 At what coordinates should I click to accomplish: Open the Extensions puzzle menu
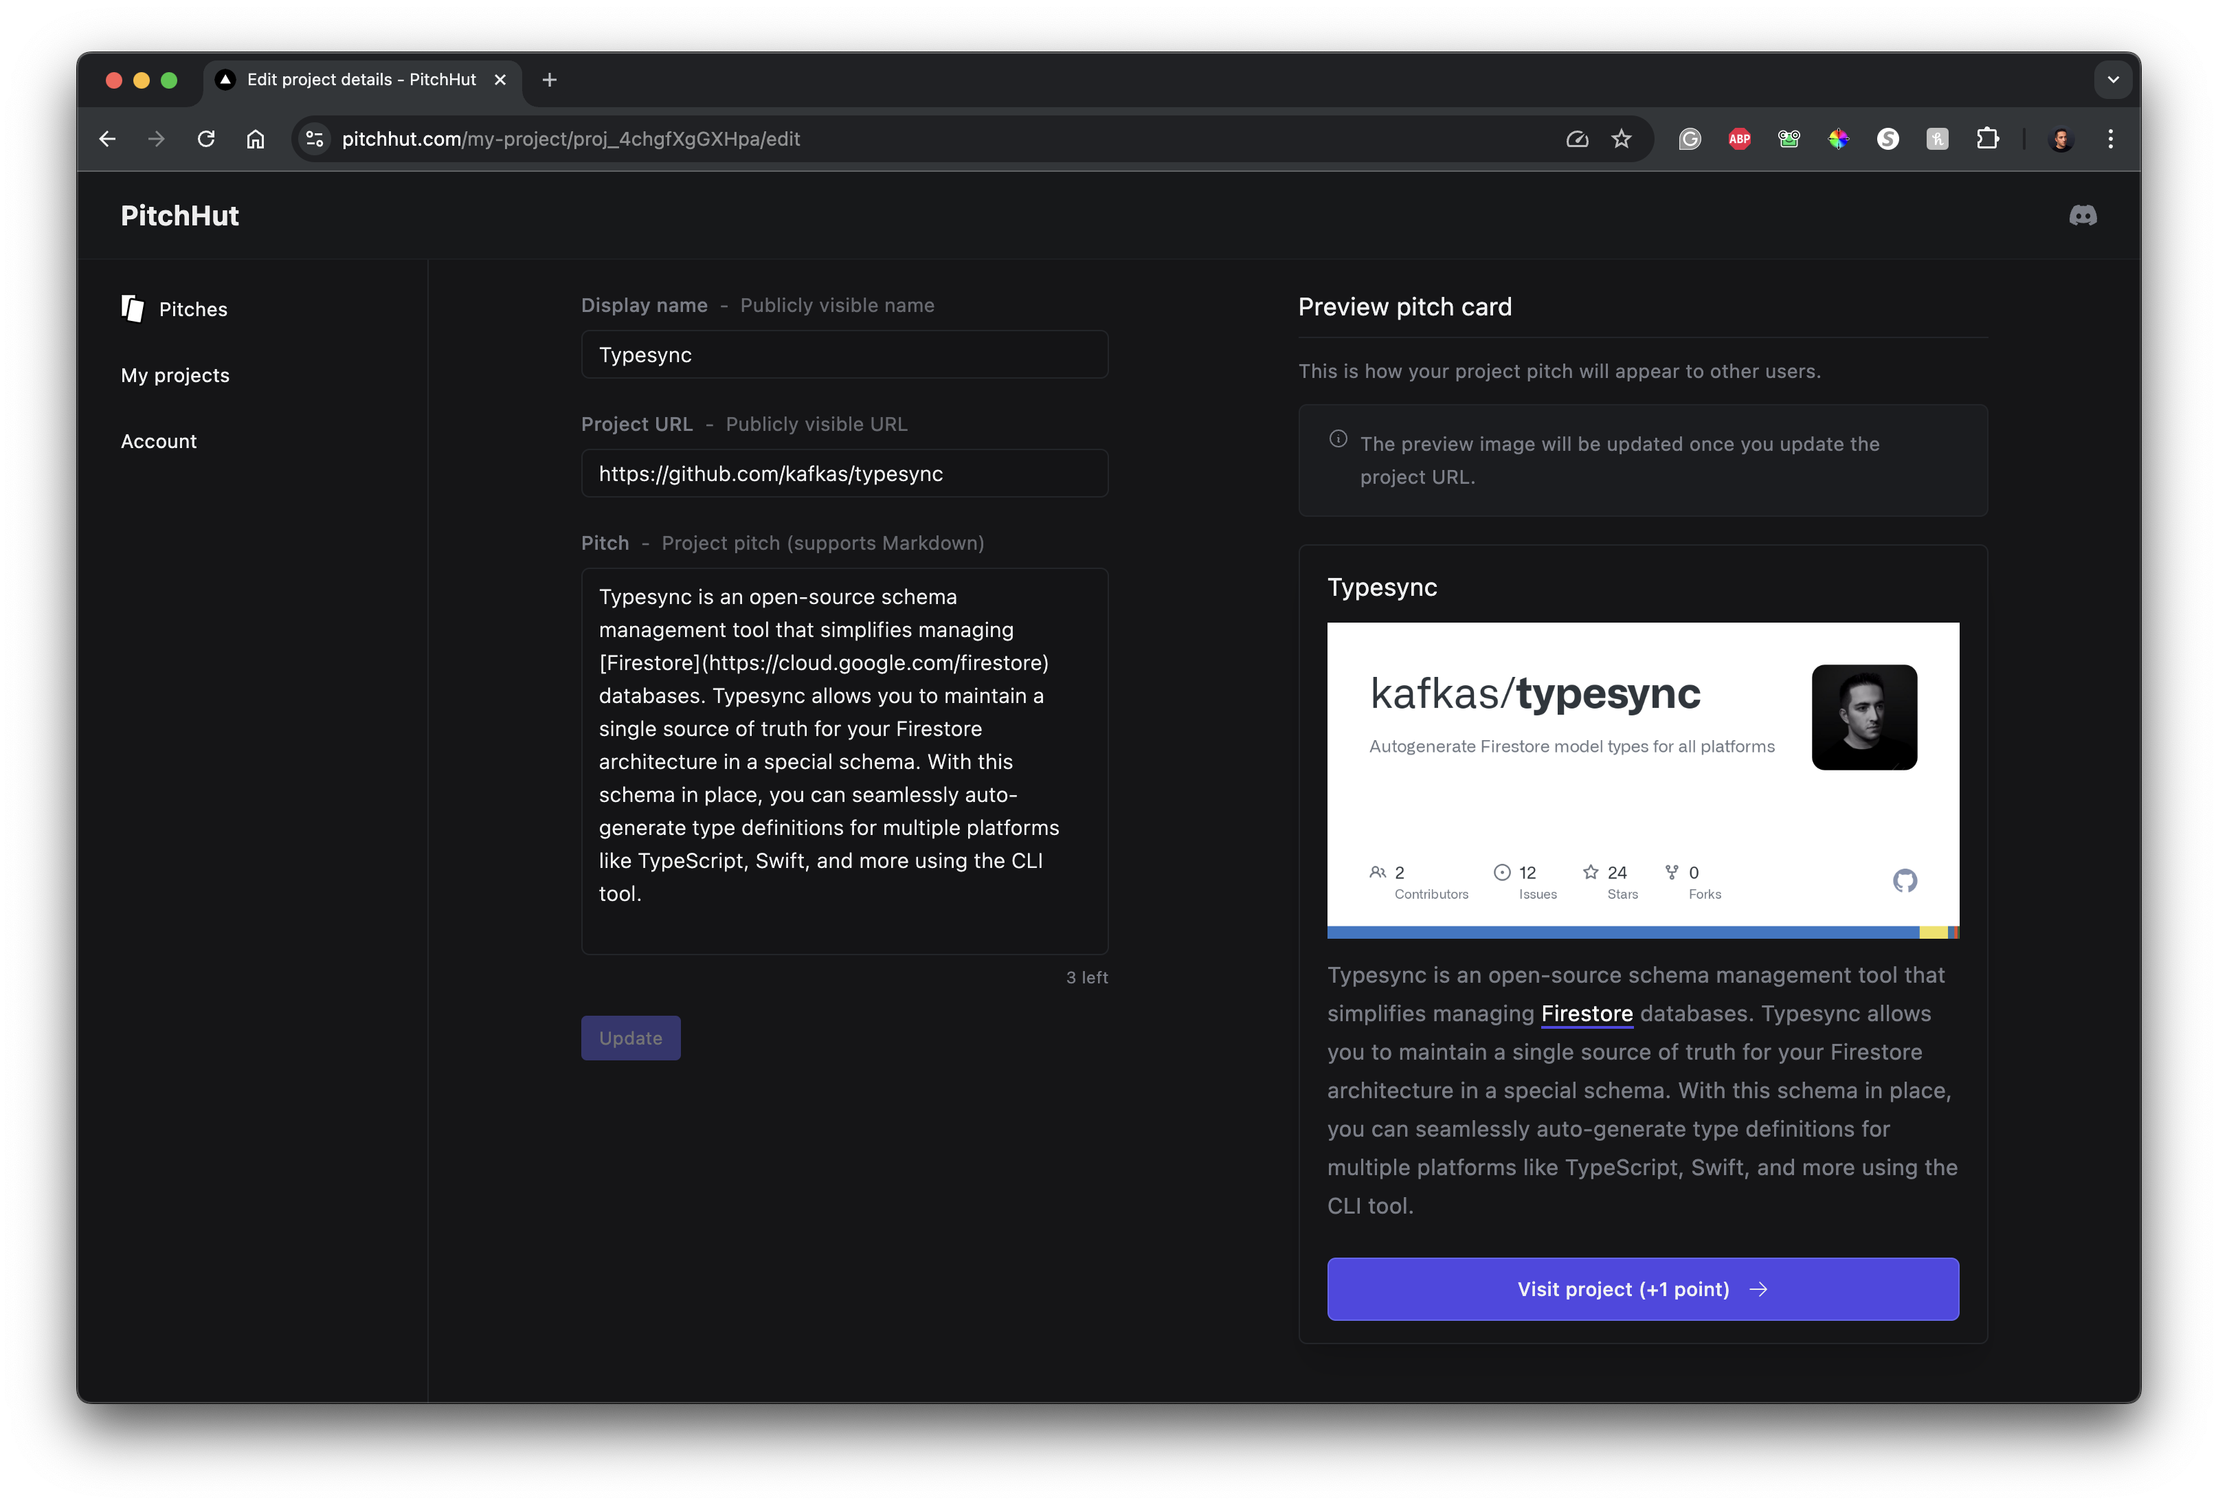[x=1987, y=140]
